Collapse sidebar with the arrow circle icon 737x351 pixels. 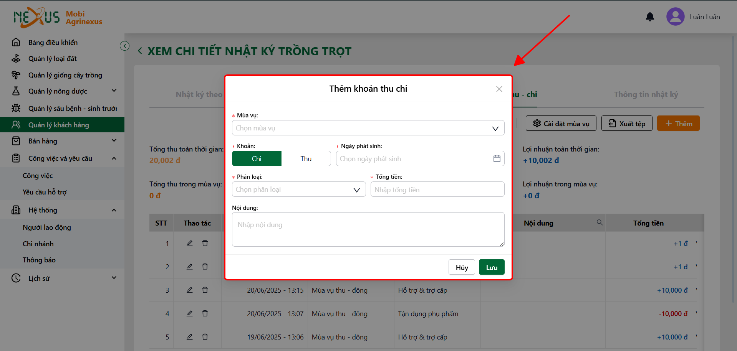click(x=125, y=46)
